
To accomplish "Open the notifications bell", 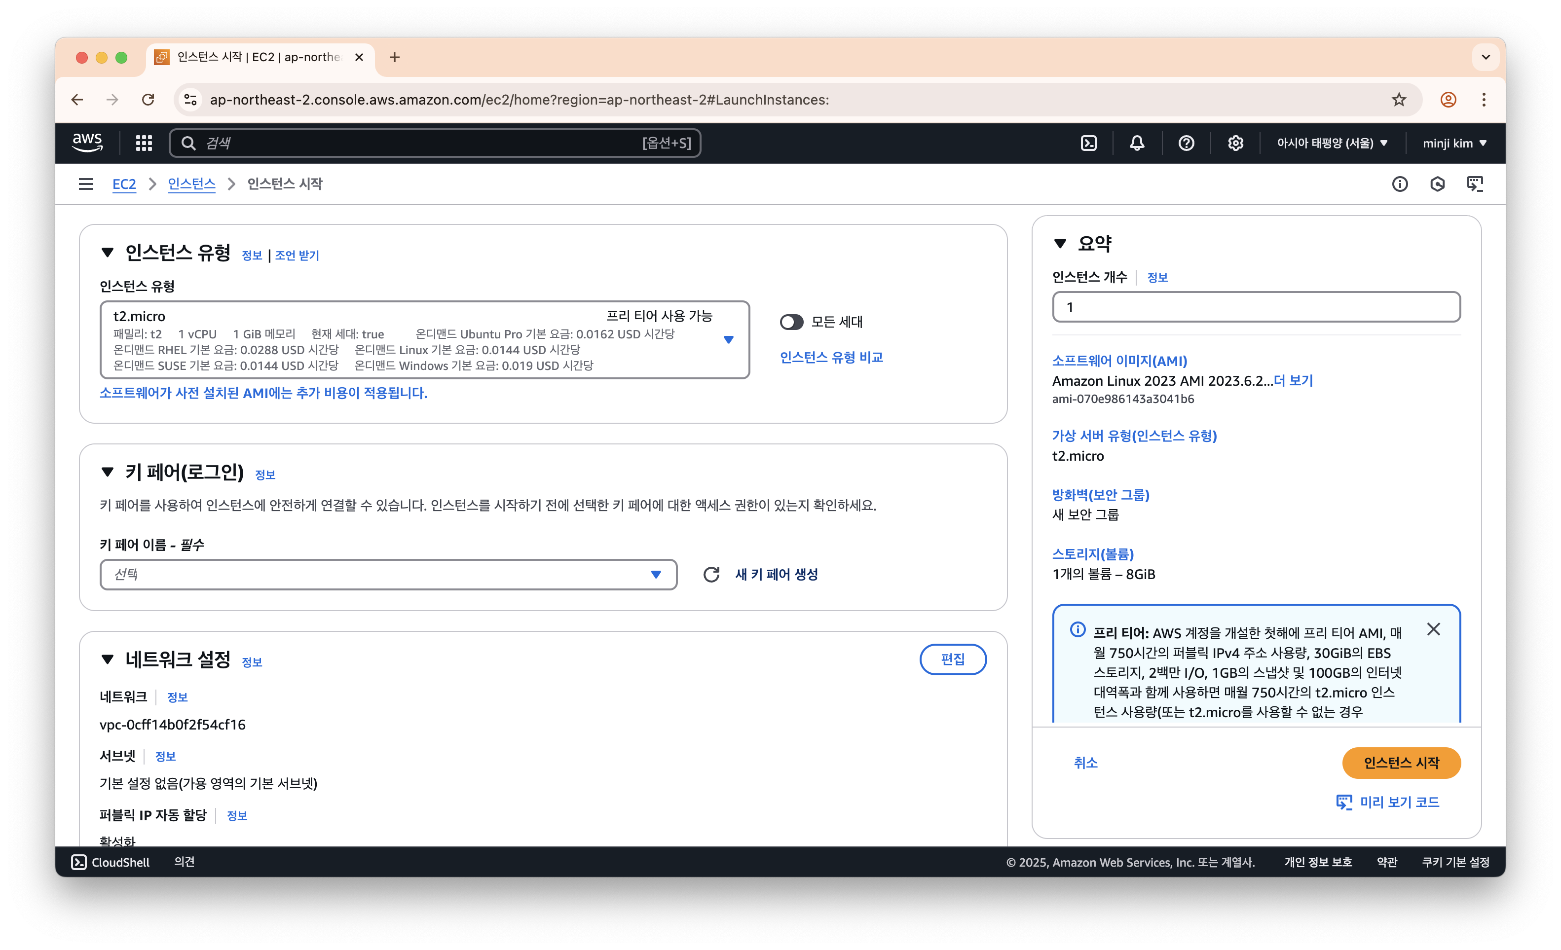I will tap(1137, 143).
